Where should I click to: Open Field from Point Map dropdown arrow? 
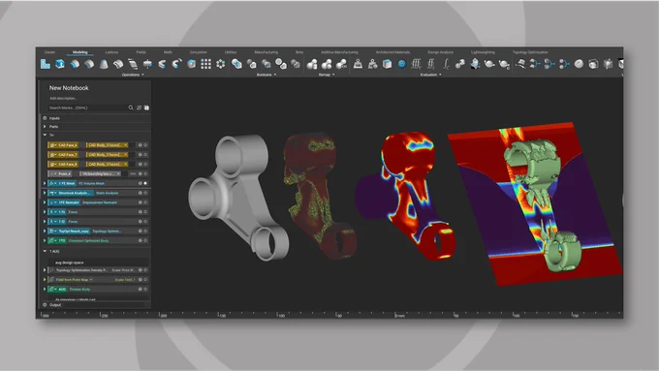tap(91, 279)
